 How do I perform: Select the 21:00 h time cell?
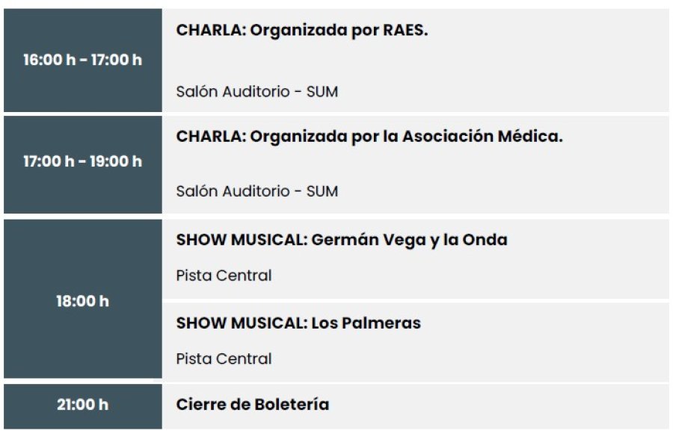coord(83,406)
